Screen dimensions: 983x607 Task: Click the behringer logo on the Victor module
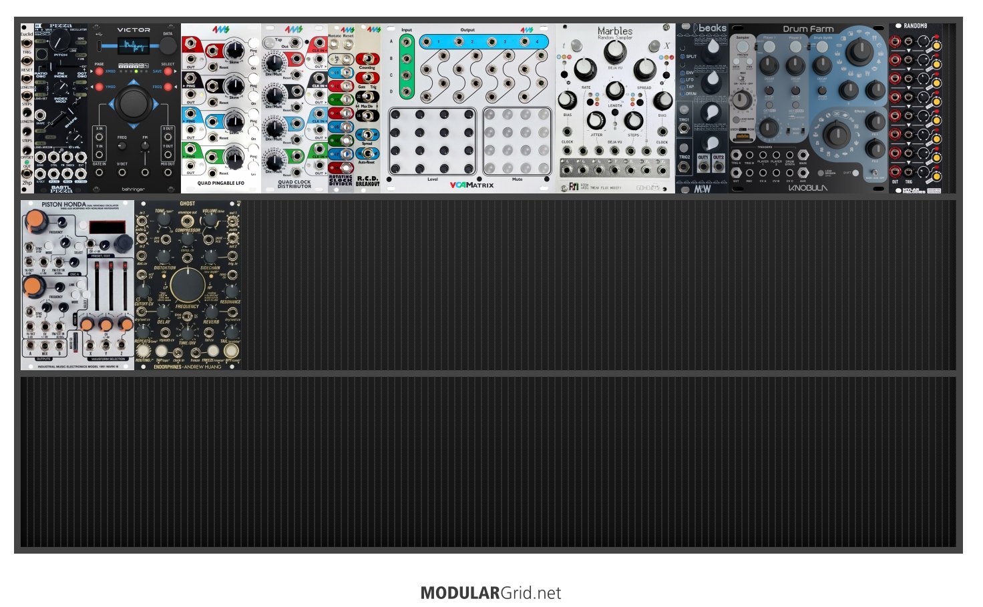click(x=134, y=188)
